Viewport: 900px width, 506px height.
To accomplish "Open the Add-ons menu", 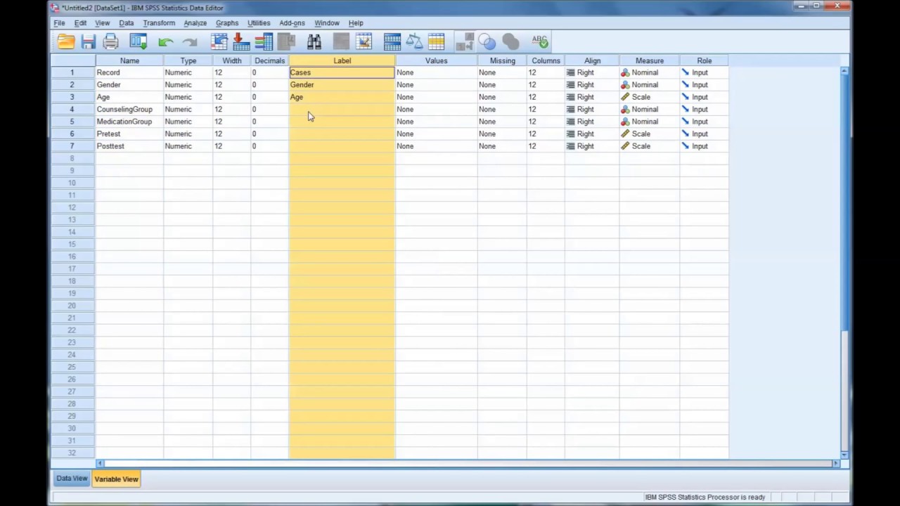I will (292, 23).
